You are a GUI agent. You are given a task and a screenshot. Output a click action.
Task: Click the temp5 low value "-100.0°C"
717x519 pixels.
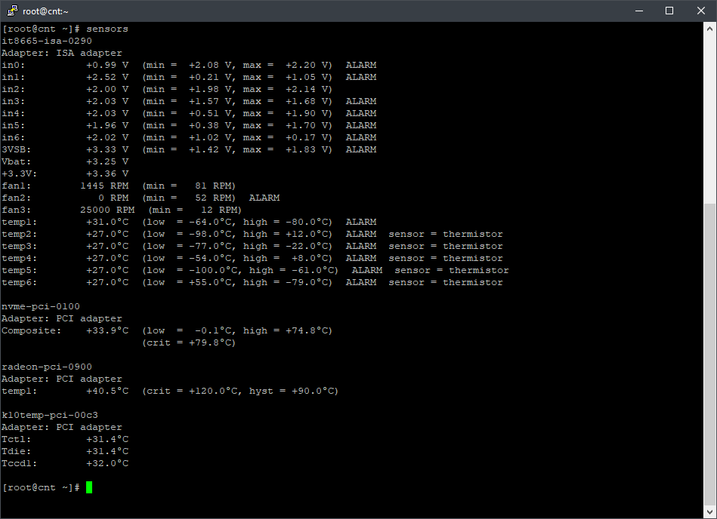coord(213,271)
